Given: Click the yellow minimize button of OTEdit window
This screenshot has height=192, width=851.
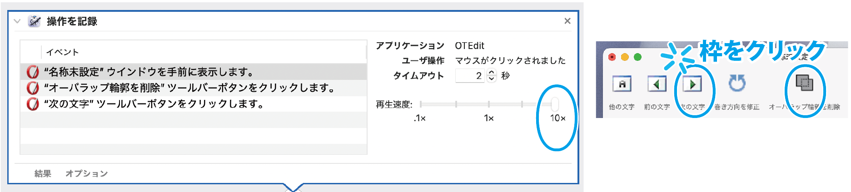Looking at the screenshot, I should pyautogui.click(x=625, y=57).
